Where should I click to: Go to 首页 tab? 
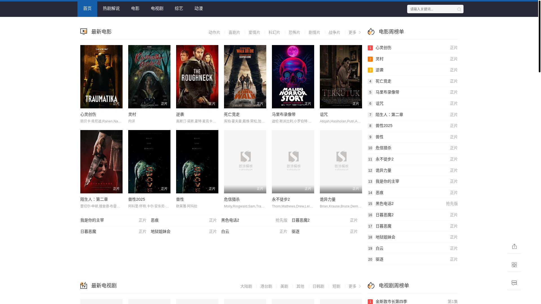(87, 8)
